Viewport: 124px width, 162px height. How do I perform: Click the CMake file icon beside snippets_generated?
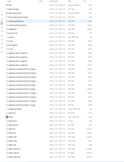tap(7, 109)
